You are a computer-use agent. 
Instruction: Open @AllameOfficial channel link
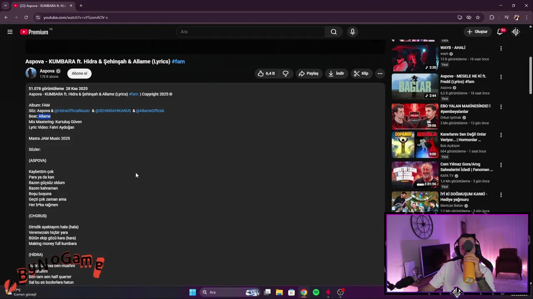coord(150,111)
